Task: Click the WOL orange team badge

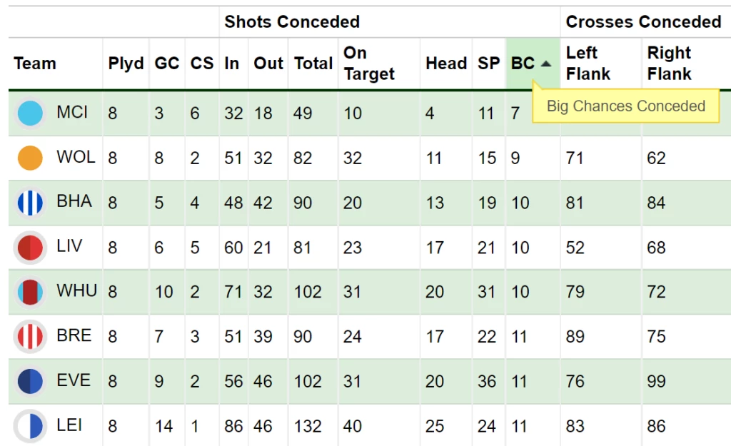Action: click(30, 158)
